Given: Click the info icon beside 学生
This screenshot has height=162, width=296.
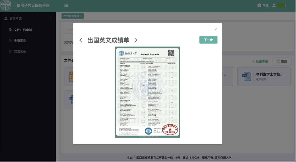Looking at the screenshot, I should coord(259,5).
